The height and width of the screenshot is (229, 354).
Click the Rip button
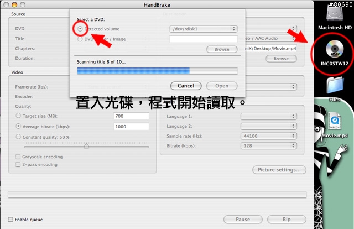pos(287,220)
